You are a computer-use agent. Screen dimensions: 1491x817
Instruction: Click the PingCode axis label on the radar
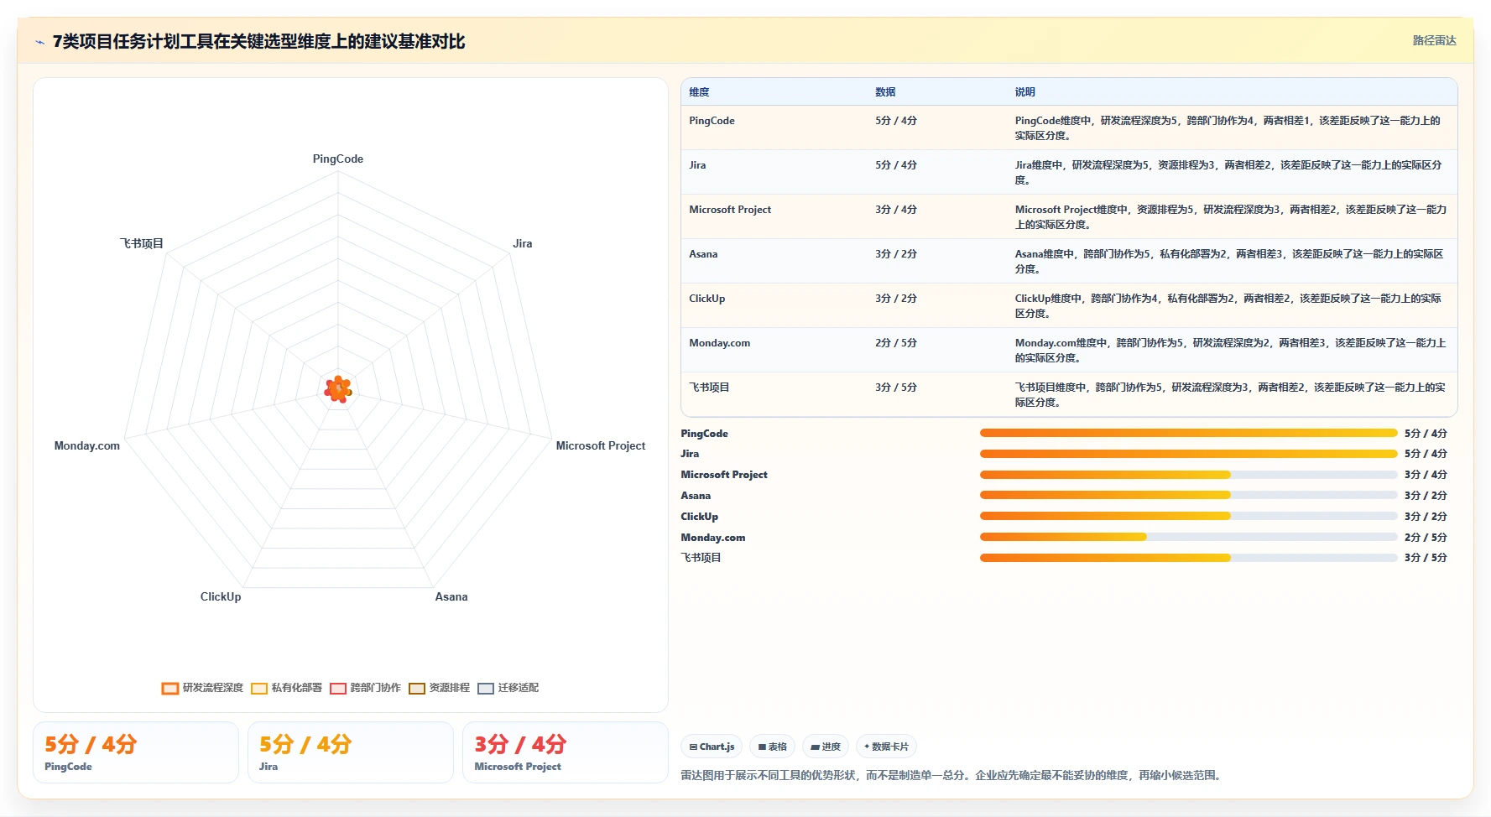click(338, 159)
